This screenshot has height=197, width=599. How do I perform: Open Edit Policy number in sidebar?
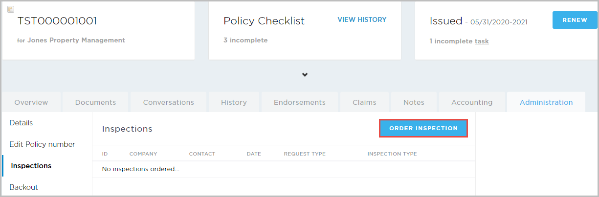tap(42, 144)
